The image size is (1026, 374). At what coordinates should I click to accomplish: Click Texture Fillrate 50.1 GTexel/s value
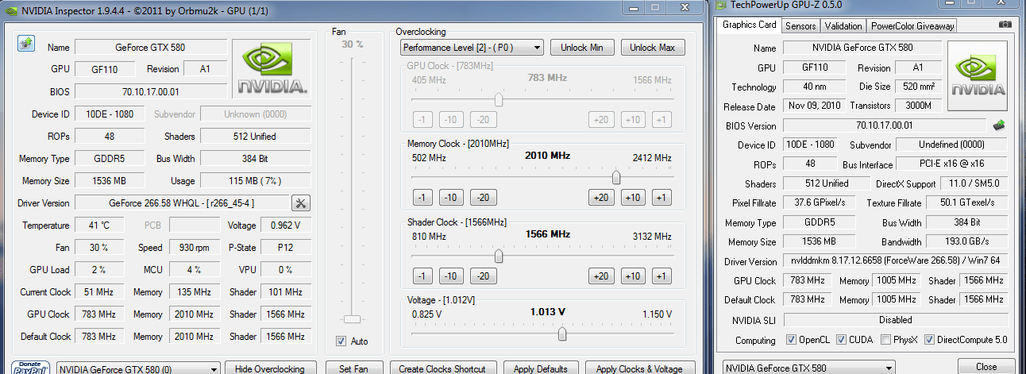click(967, 203)
